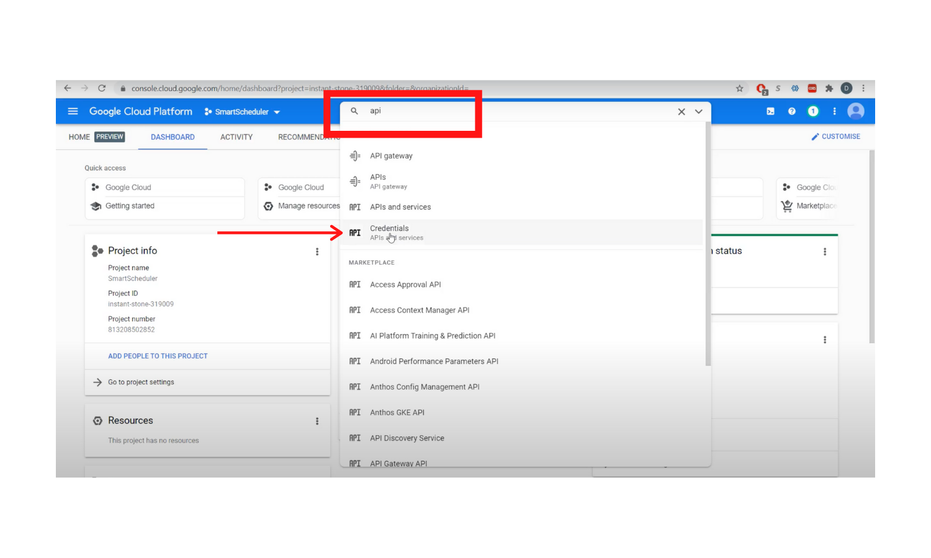
Task: Open the hamburger navigation menu
Action: pyautogui.click(x=73, y=112)
